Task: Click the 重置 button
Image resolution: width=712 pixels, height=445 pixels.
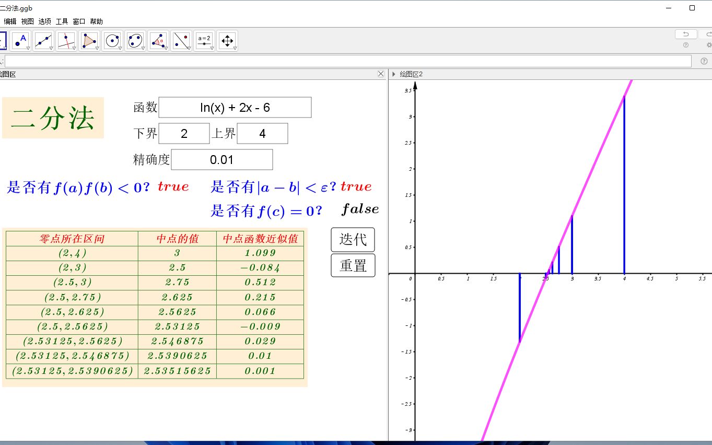Action: 353,265
